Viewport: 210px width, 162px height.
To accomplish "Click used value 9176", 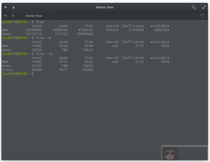I will 63,62.
